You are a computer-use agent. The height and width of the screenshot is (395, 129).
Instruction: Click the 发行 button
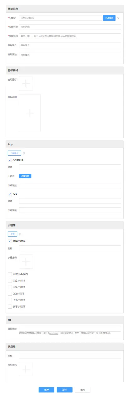(65, 390)
